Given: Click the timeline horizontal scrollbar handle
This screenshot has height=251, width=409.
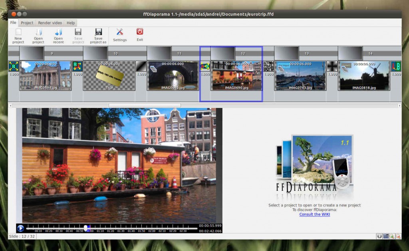Looking at the screenshot, I should click(145, 105).
